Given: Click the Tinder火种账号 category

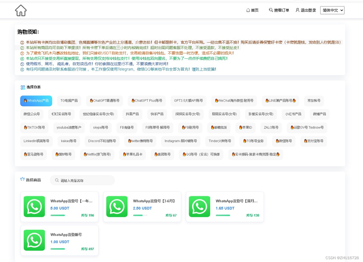Looking at the screenshot, I should [220, 141].
